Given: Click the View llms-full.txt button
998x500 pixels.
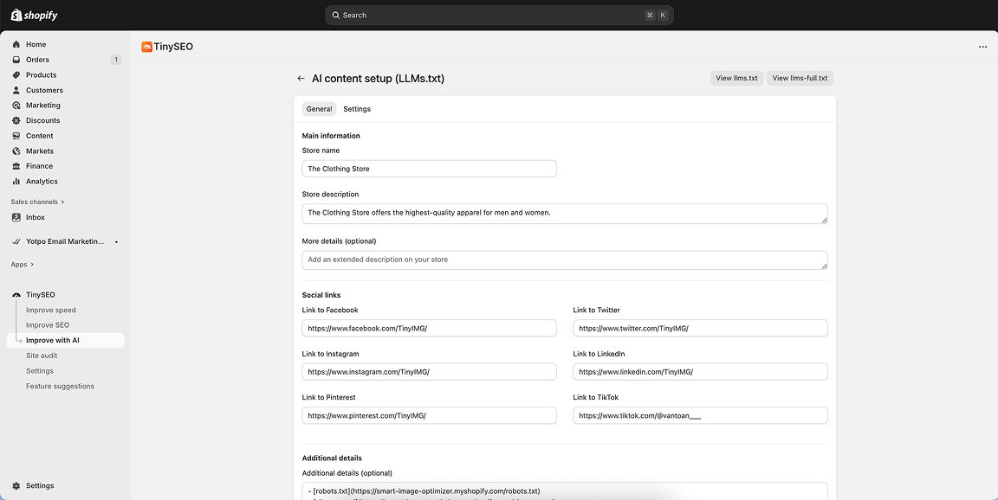Looking at the screenshot, I should pos(800,78).
